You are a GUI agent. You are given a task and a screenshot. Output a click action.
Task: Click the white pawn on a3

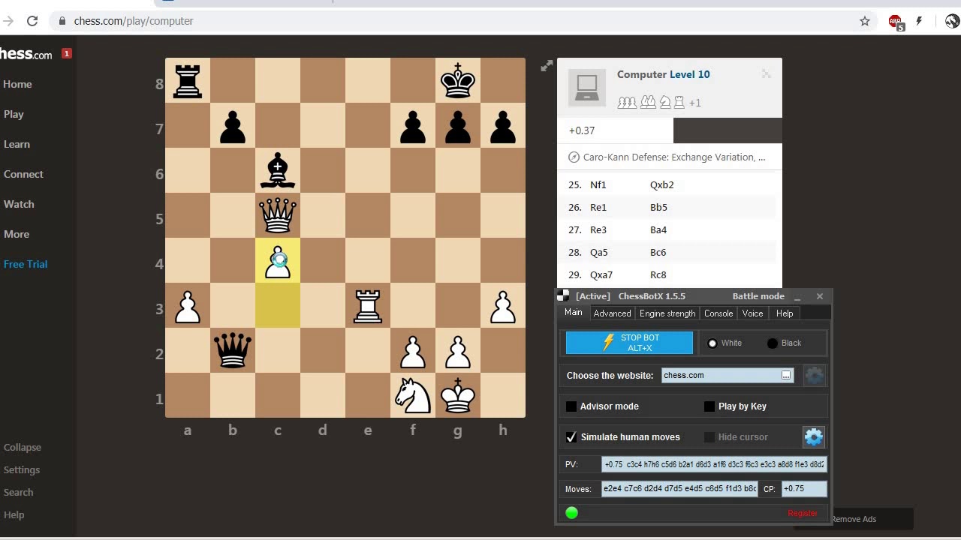click(x=188, y=307)
